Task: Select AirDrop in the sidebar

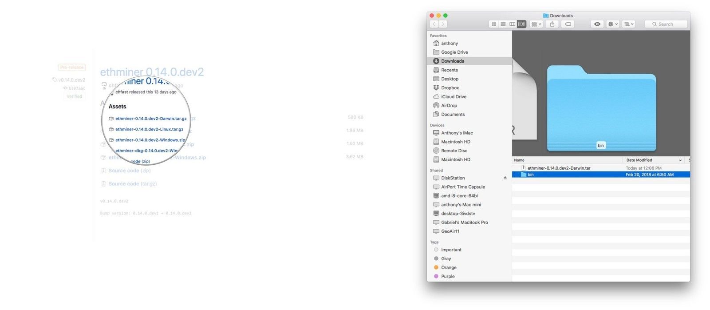Action: click(449, 106)
